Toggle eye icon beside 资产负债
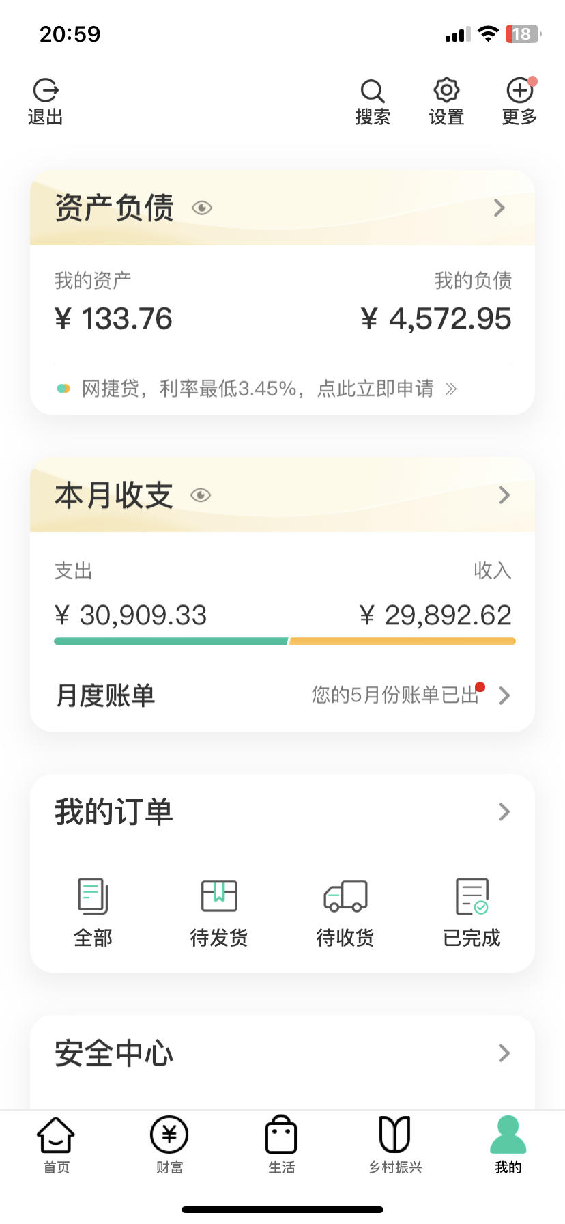Viewport: 565px width, 1224px height. [x=202, y=208]
